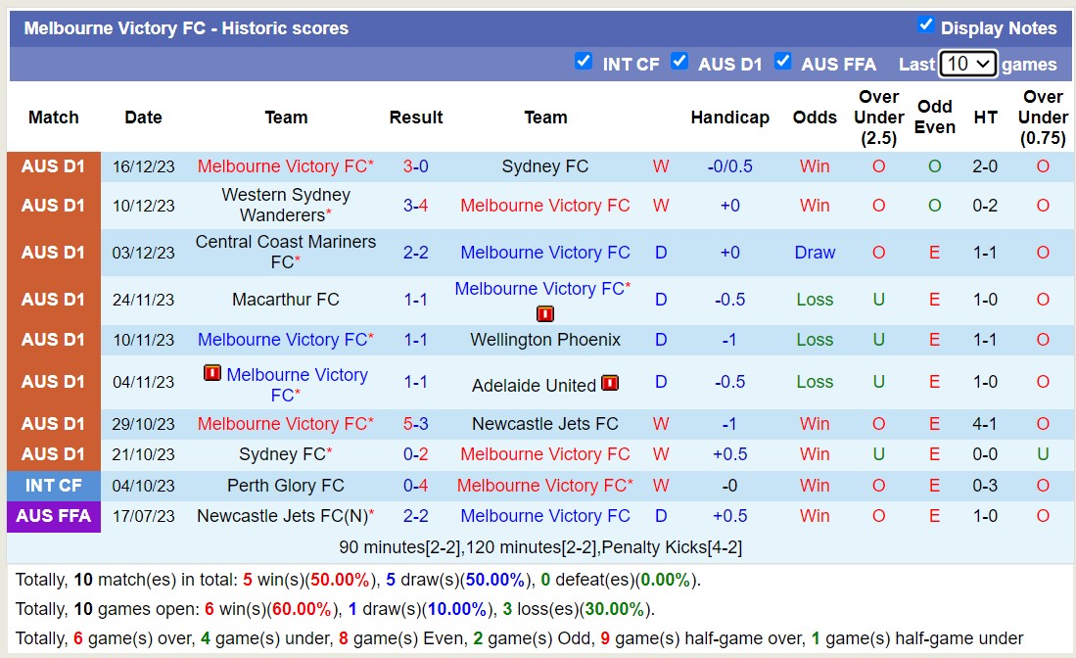Open the Sydney FC team link
This screenshot has width=1076, height=658.
[x=544, y=165]
